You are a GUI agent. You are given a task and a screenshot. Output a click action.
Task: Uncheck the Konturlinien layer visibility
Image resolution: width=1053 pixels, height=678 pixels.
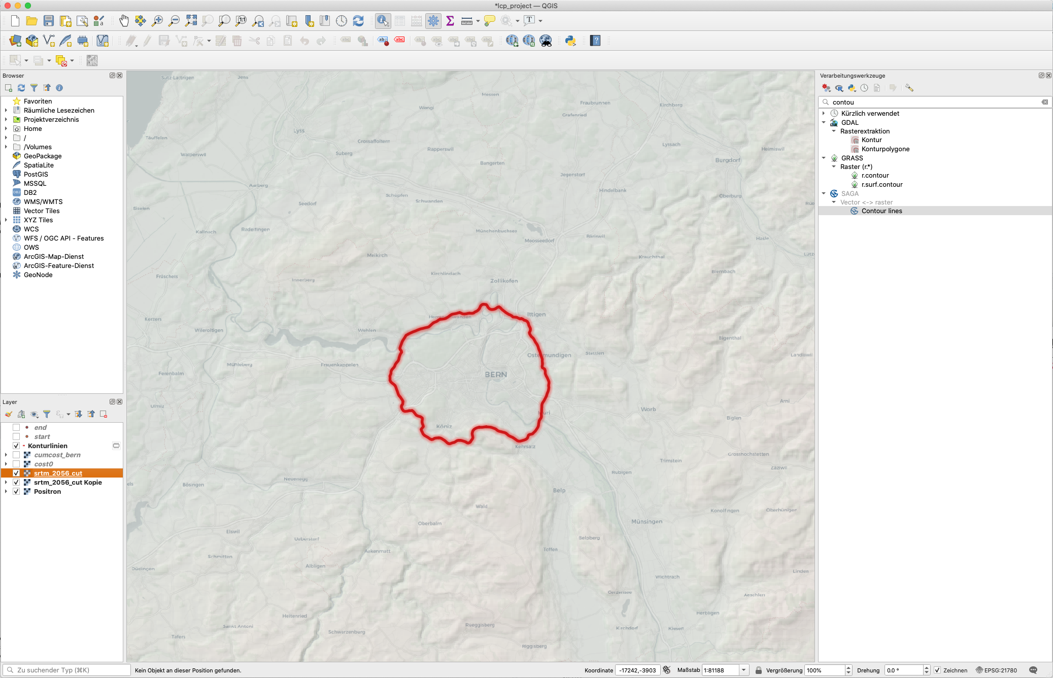point(16,446)
